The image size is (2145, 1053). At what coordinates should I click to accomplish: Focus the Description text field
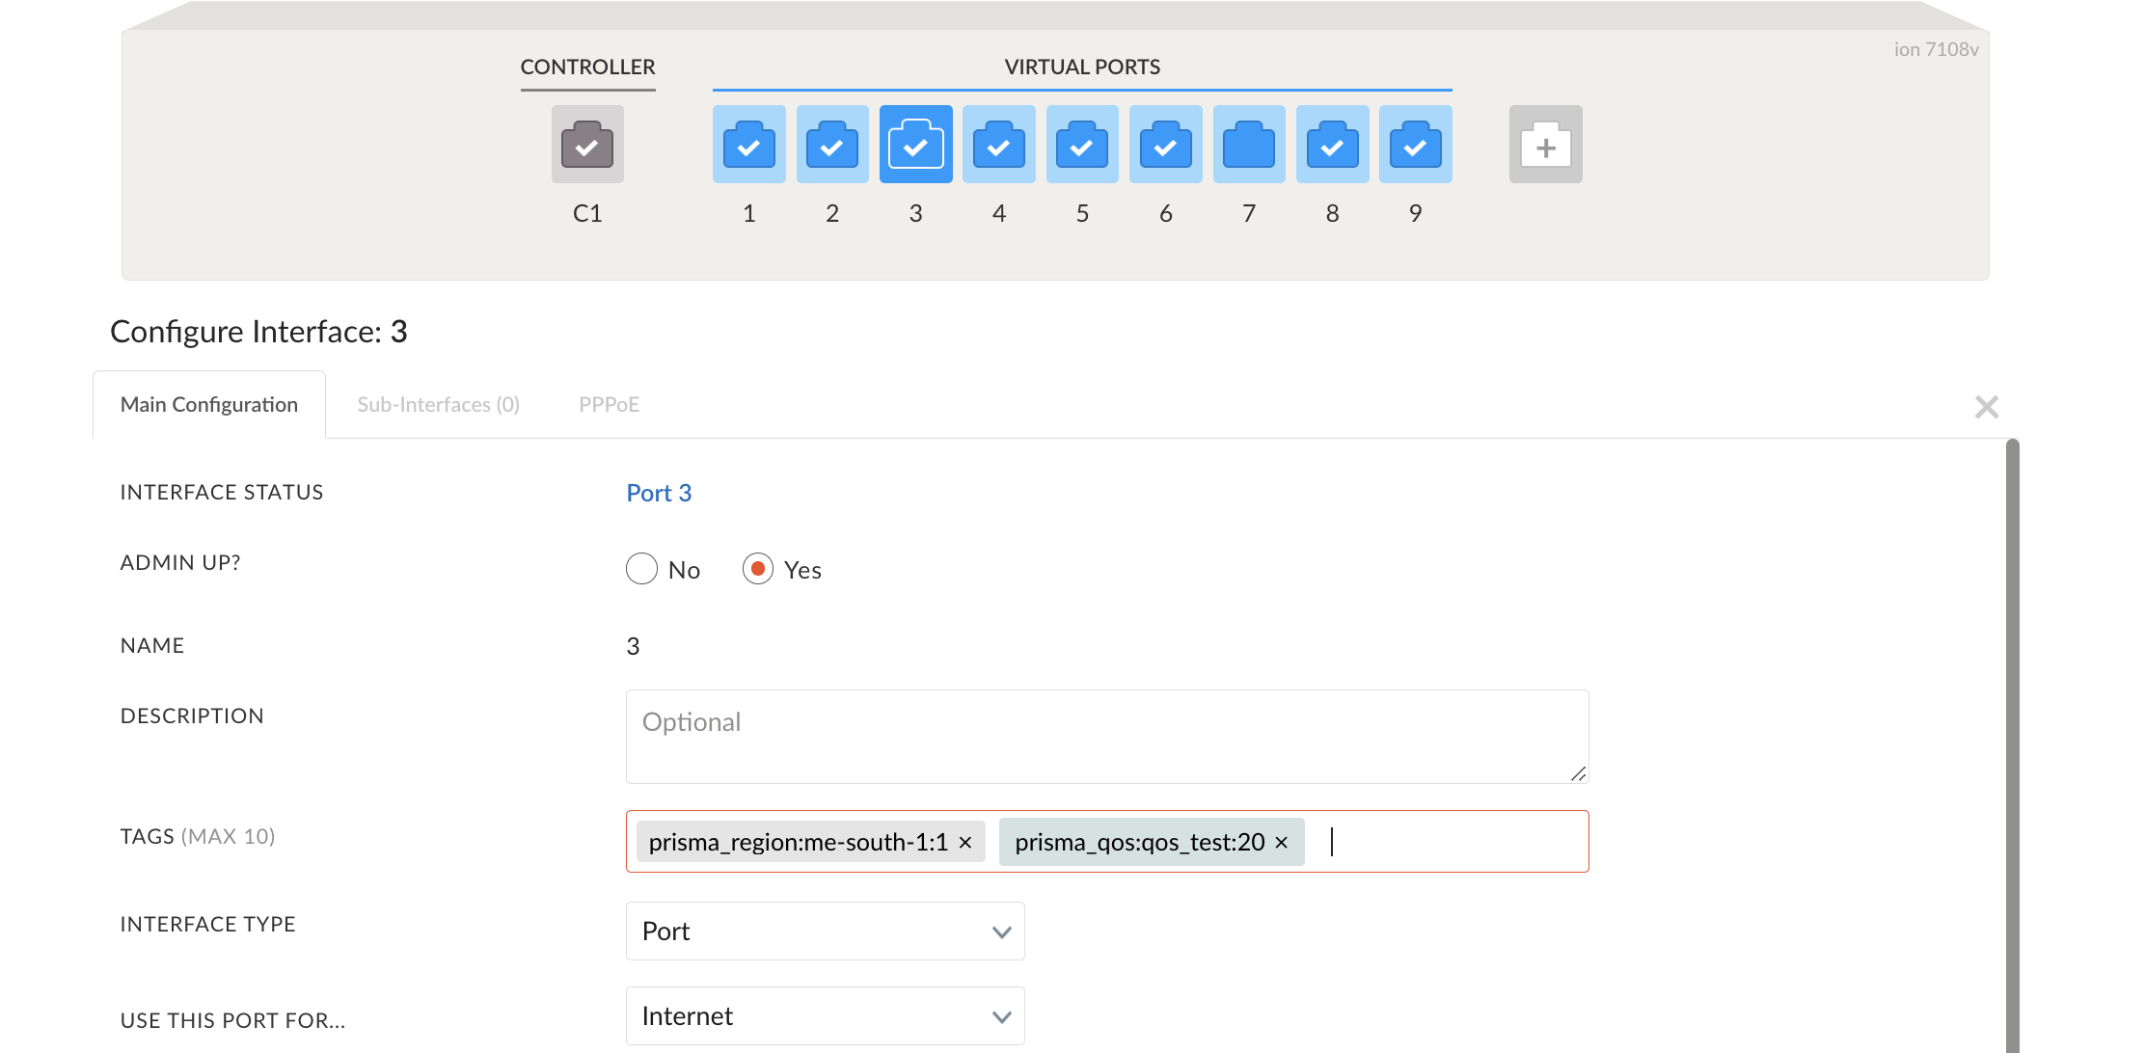pos(1106,736)
